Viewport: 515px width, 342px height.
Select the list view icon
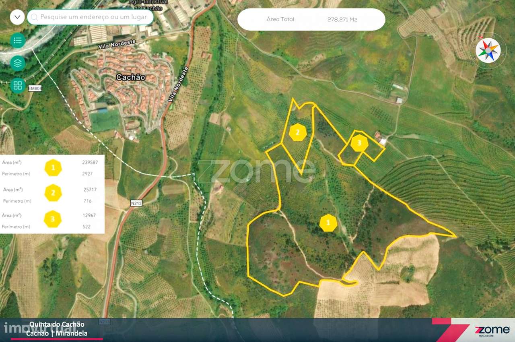tap(17, 41)
